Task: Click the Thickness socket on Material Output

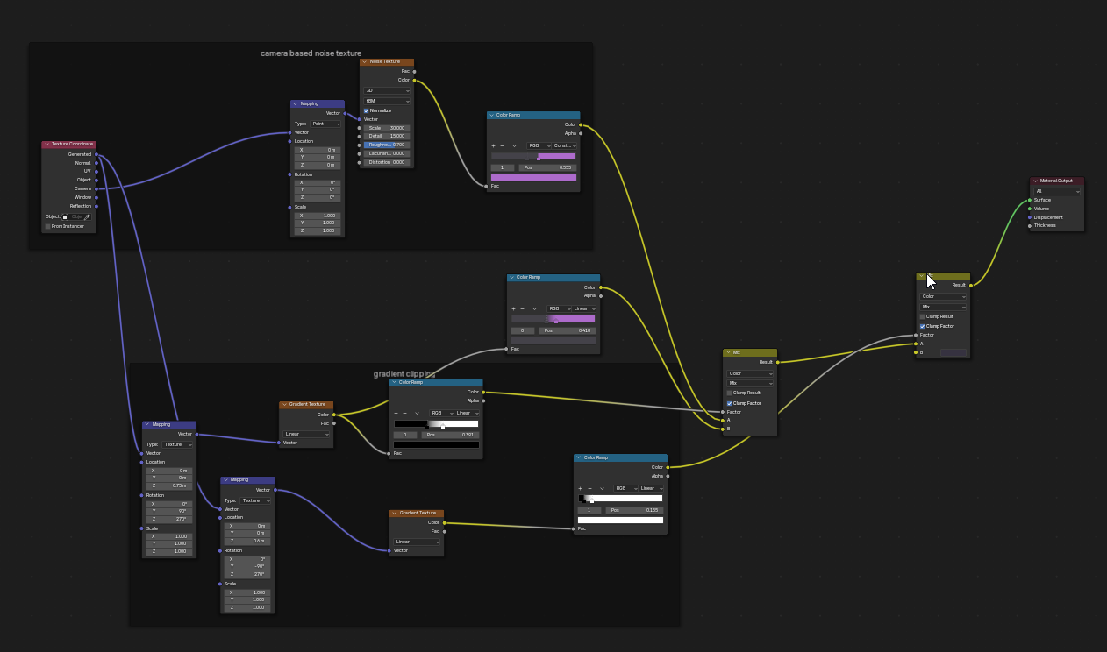Action: pos(1030,225)
